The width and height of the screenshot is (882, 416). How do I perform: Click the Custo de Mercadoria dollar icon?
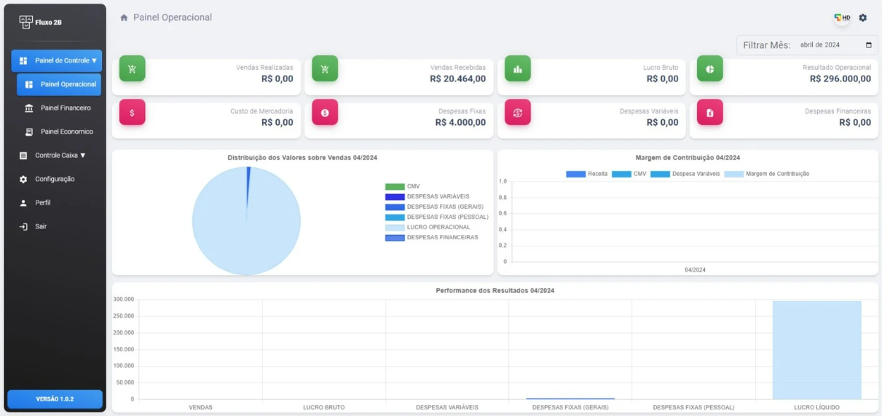pos(132,113)
